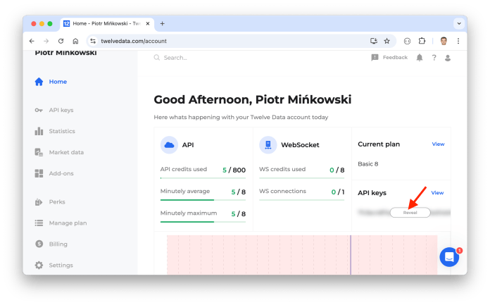490x305 pixels.
Task: Open Chrome's three-dot menu
Action: click(459, 41)
